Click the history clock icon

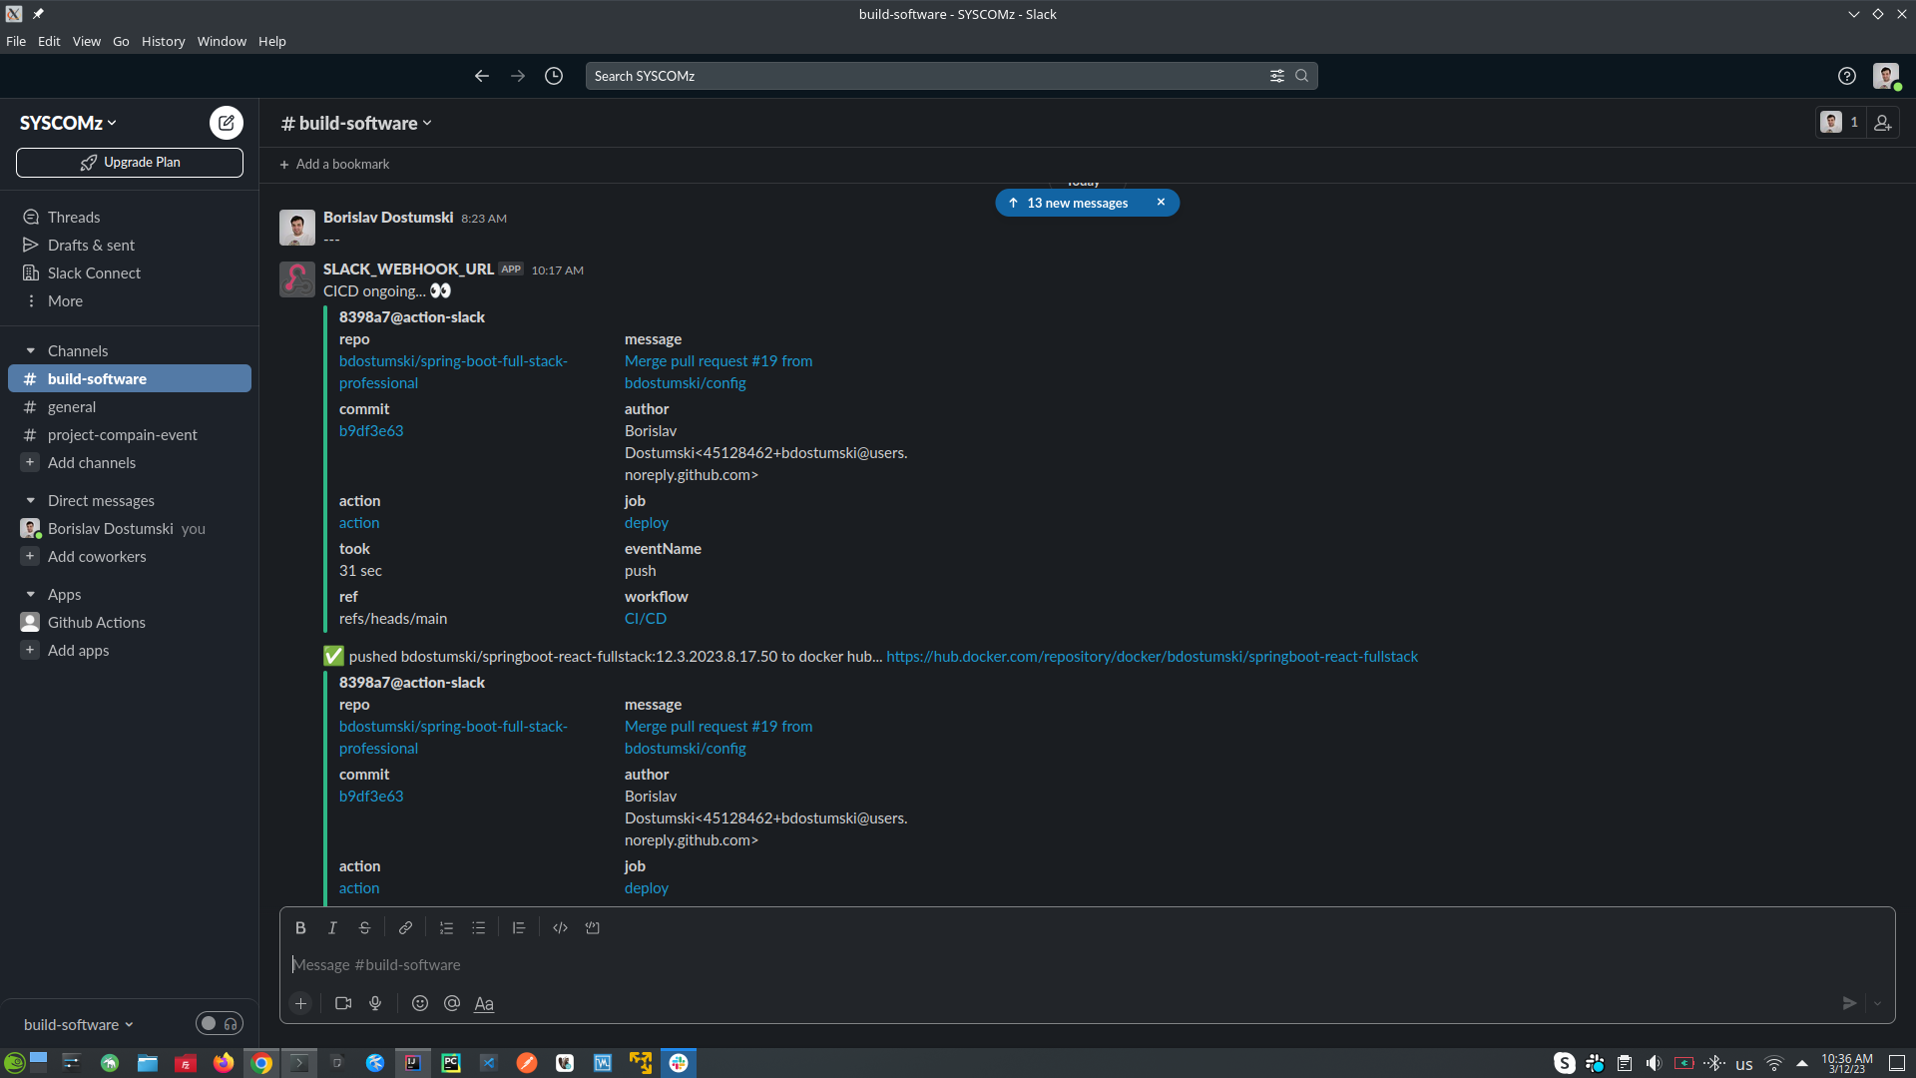pos(554,76)
